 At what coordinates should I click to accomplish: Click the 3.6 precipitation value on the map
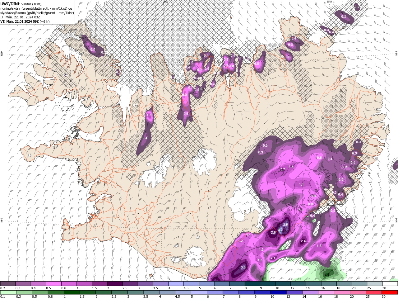pyautogui.click(x=286, y=225)
